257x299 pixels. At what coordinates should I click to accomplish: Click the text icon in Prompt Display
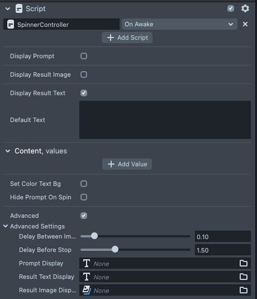tap(87, 263)
